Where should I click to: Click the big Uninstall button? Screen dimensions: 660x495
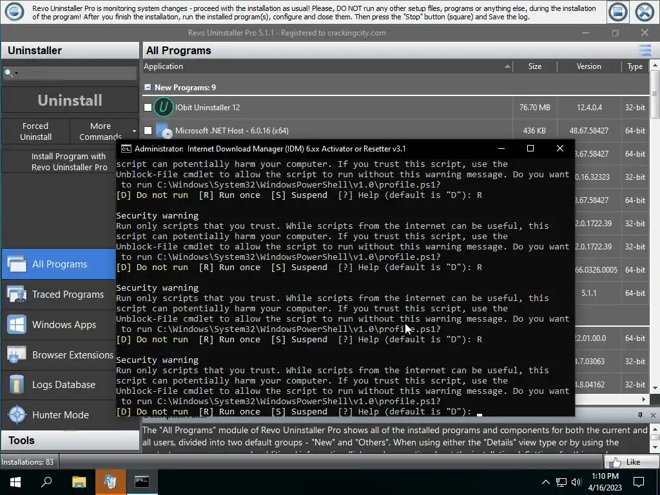pos(70,100)
